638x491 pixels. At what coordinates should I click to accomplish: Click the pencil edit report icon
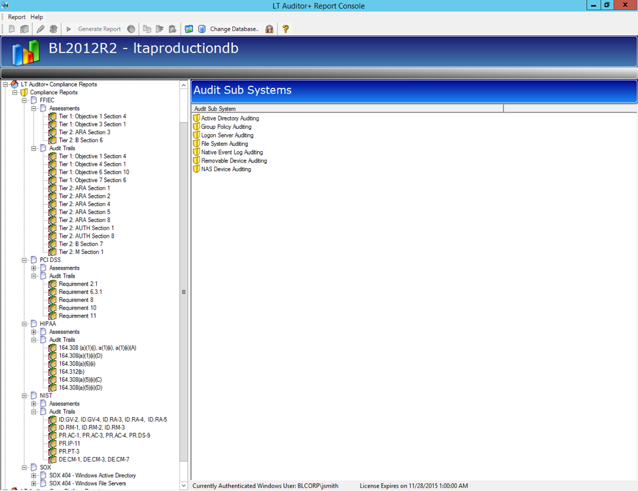pyautogui.click(x=41, y=29)
